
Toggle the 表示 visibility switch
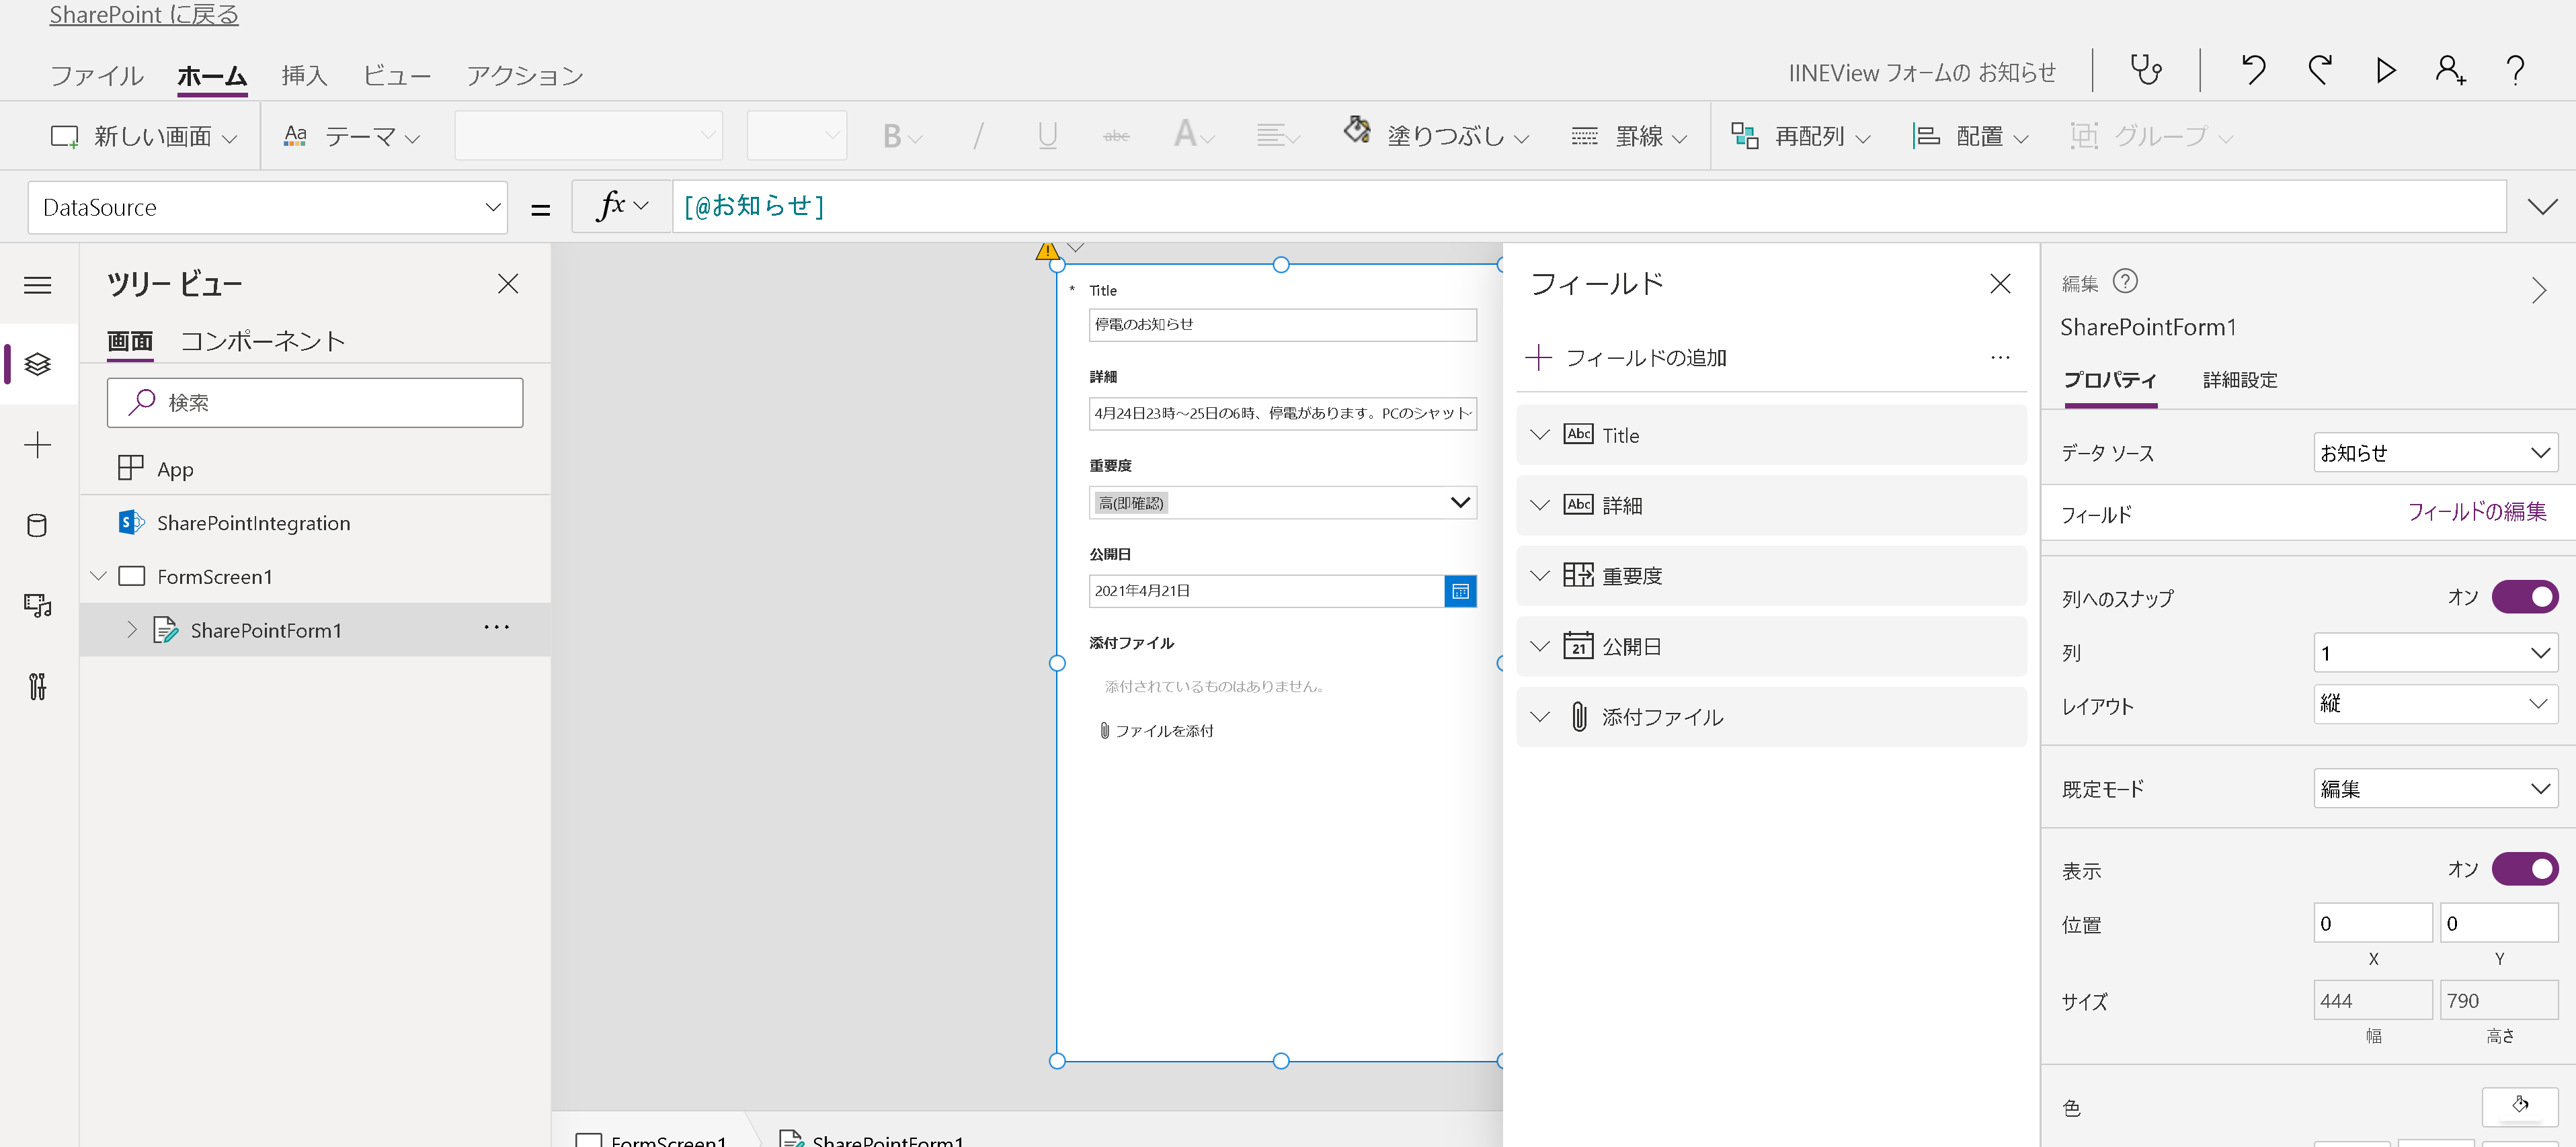(x=2524, y=869)
